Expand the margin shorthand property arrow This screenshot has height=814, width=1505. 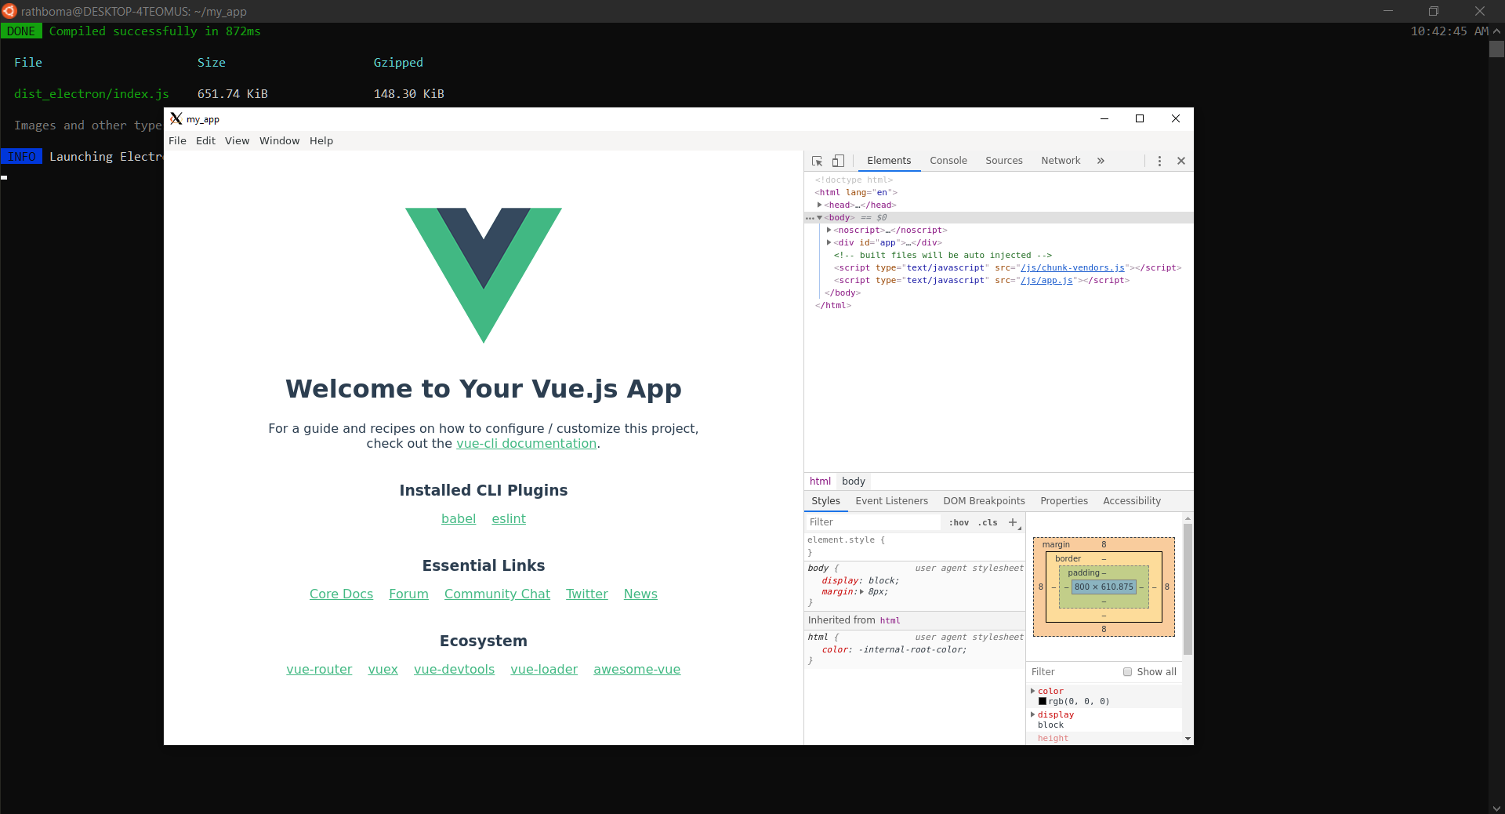(x=861, y=592)
